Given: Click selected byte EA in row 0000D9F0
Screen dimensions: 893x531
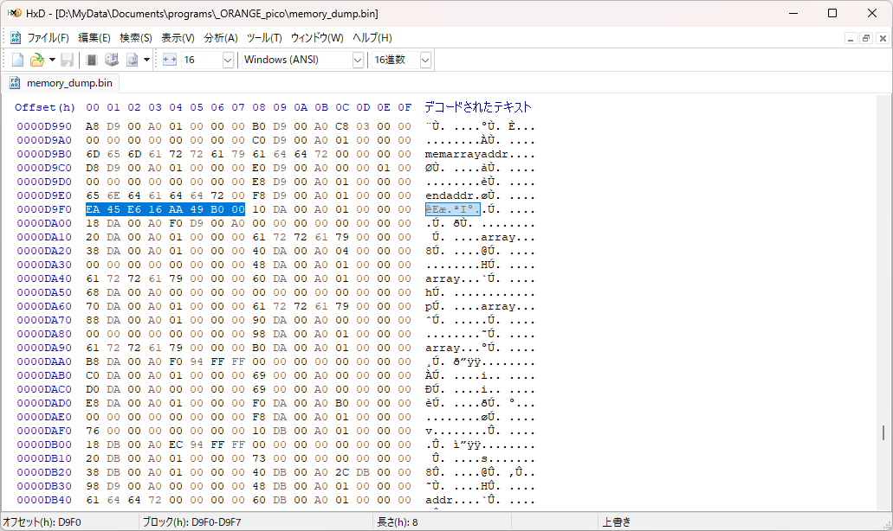Looking at the screenshot, I should point(93,209).
